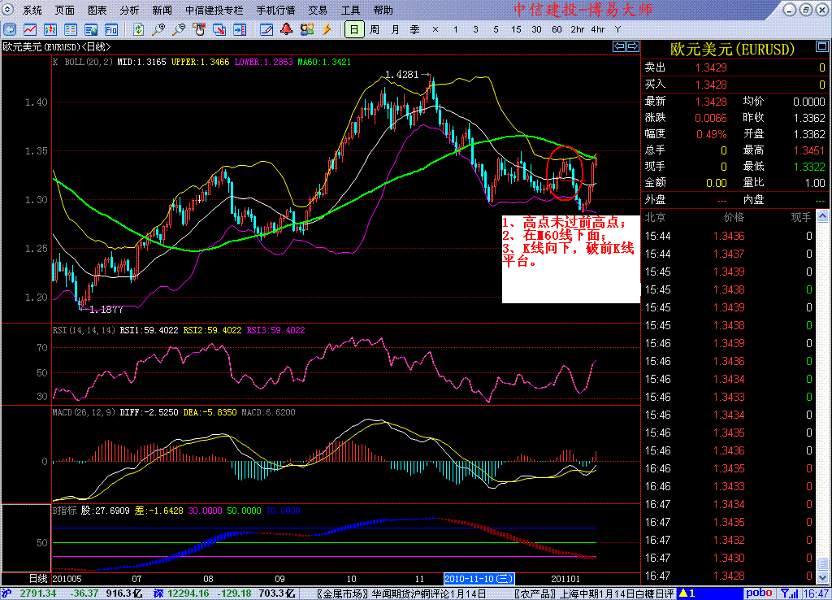The height and width of the screenshot is (600, 832).
Task: Open the 手机行情 menu
Action: tap(276, 10)
